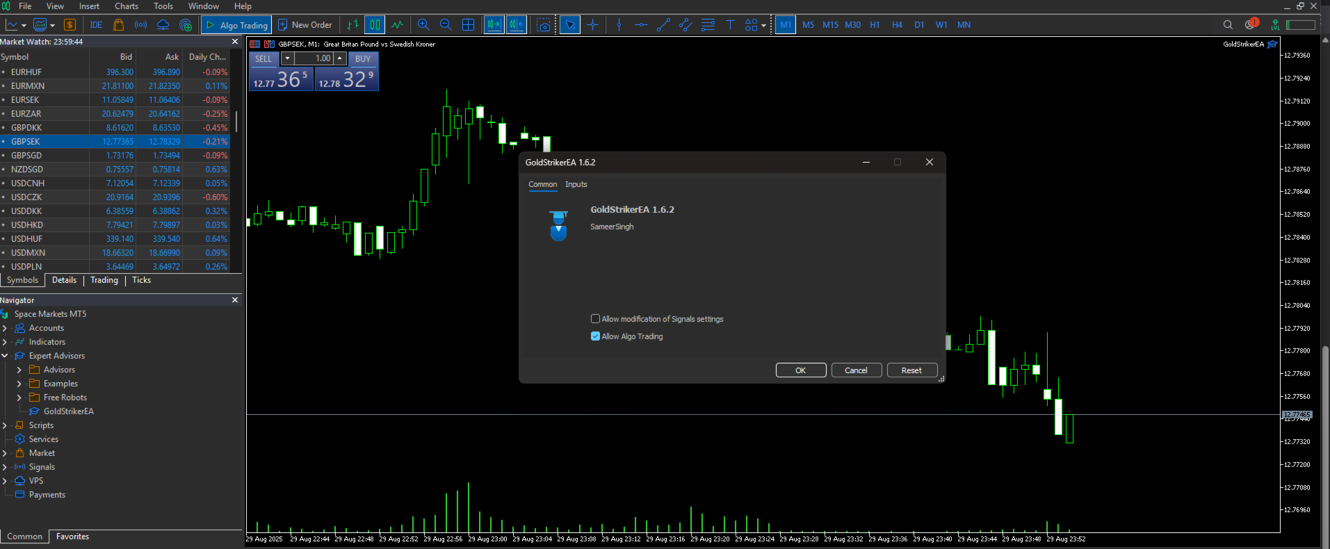Open the VPS cloud icon in the toolbar

click(x=163, y=25)
